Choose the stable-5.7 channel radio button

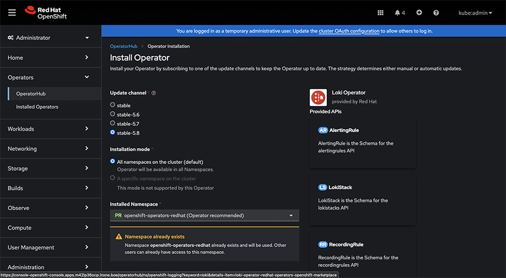click(113, 124)
